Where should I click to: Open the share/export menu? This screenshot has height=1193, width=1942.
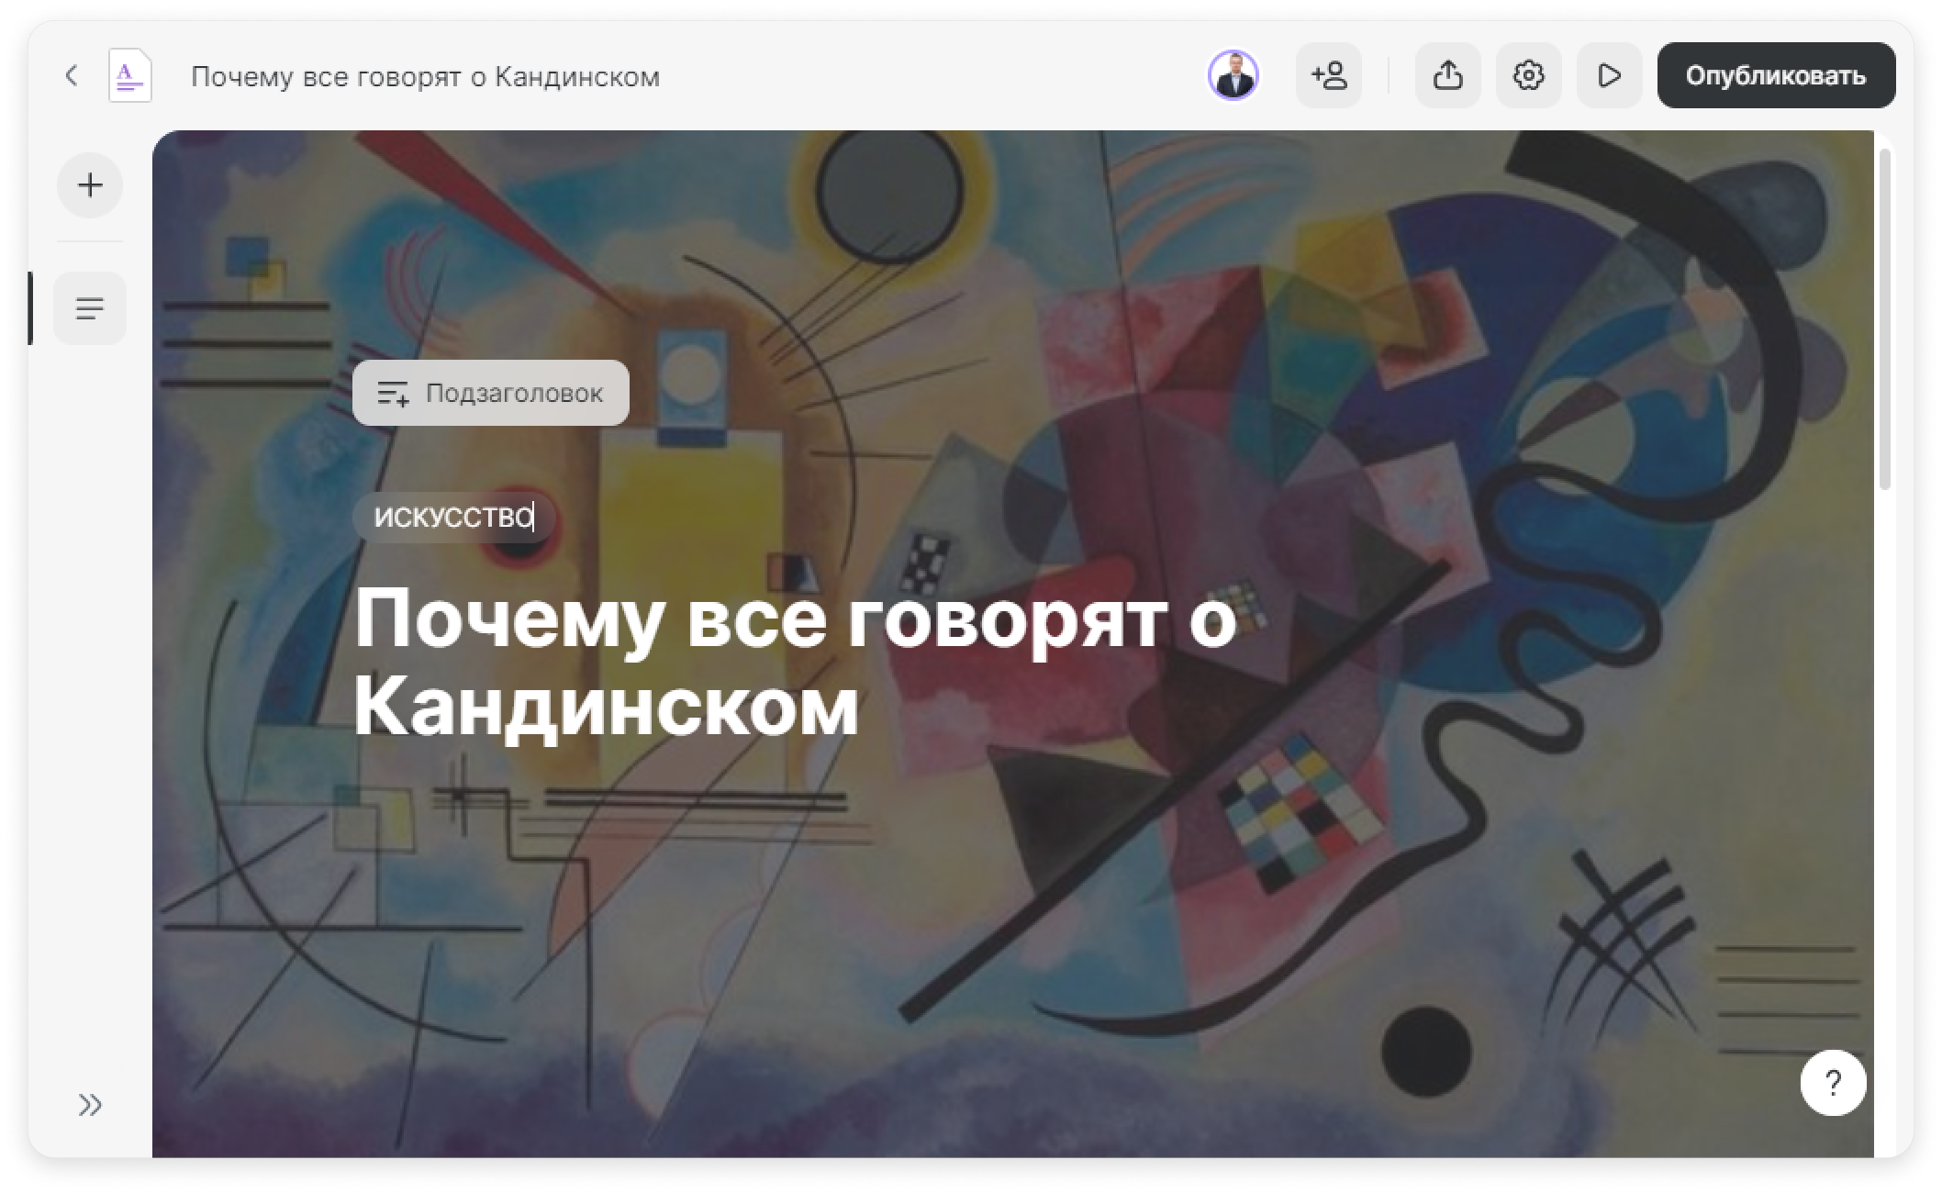coord(1447,75)
